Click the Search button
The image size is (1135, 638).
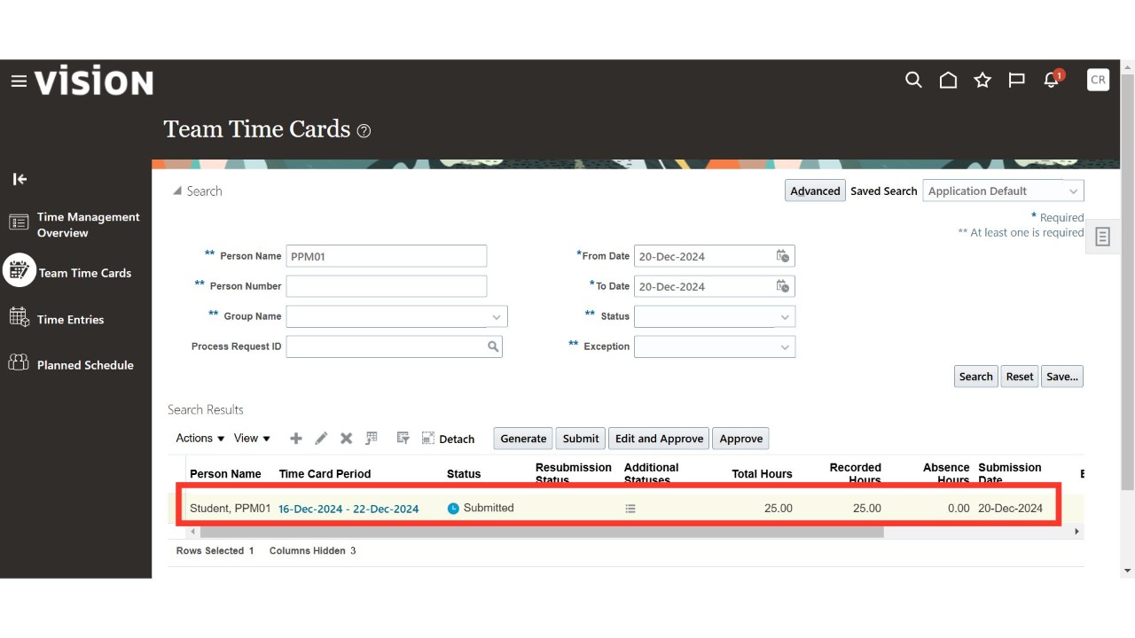click(975, 377)
